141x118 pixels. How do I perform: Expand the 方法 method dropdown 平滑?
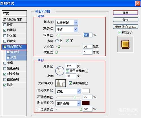pos(67,29)
